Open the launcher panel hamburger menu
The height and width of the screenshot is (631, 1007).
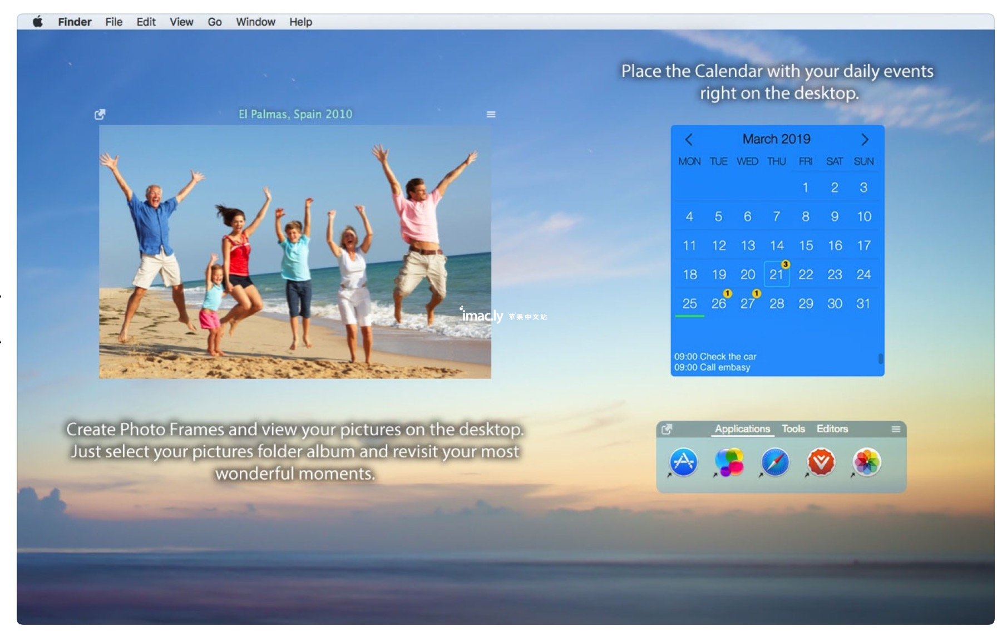click(x=896, y=429)
